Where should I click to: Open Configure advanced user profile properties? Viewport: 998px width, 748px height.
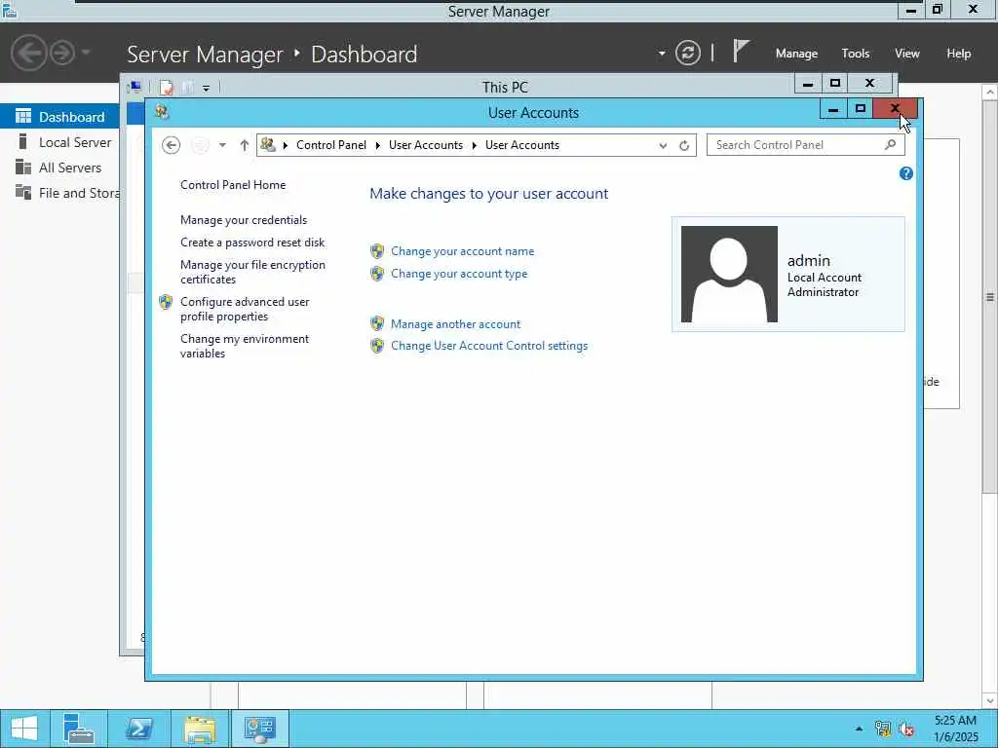tap(245, 309)
